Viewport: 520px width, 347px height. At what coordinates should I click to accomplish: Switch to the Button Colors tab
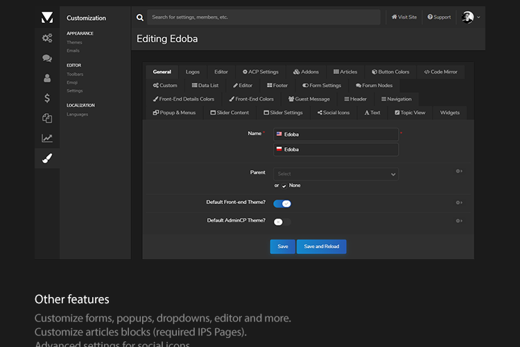coord(390,71)
